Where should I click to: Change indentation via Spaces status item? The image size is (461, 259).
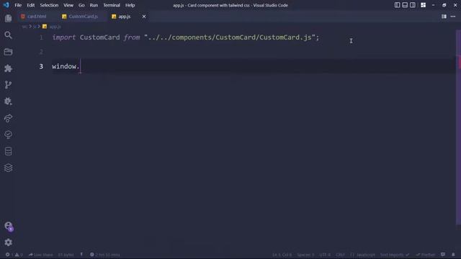click(x=305, y=255)
